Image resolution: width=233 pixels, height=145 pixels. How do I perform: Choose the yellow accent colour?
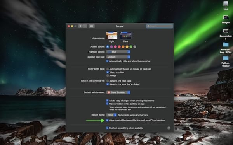(127, 47)
